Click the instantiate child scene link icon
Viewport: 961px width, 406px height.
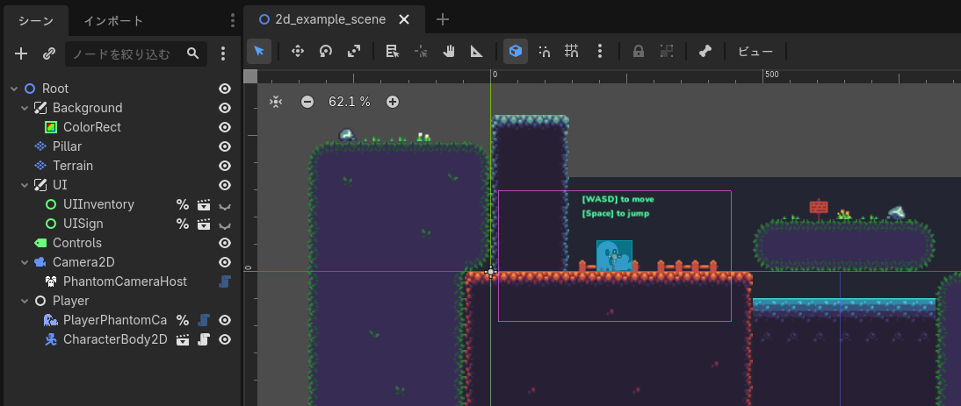49,54
